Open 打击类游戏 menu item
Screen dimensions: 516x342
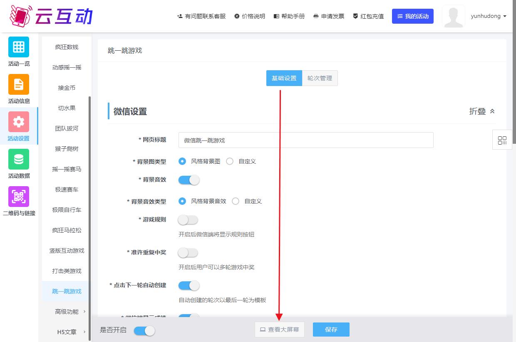(x=67, y=271)
